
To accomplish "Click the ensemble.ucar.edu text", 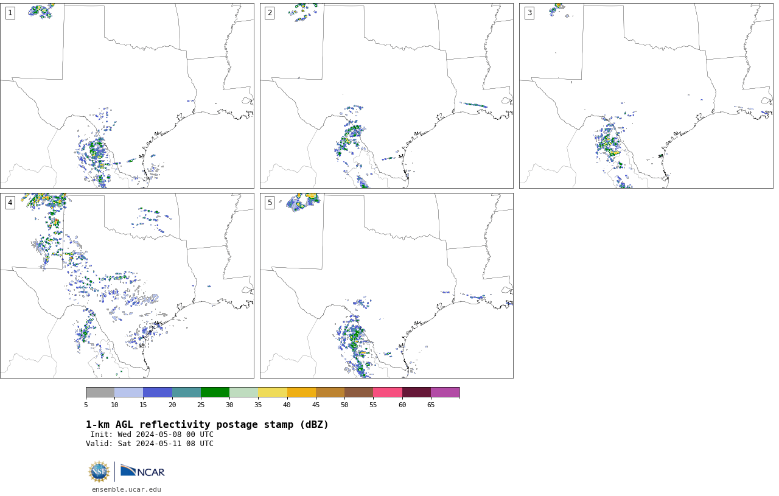I will 127,489.
